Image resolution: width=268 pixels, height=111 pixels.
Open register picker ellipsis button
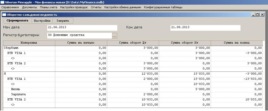pyautogui.click(x=114, y=36)
